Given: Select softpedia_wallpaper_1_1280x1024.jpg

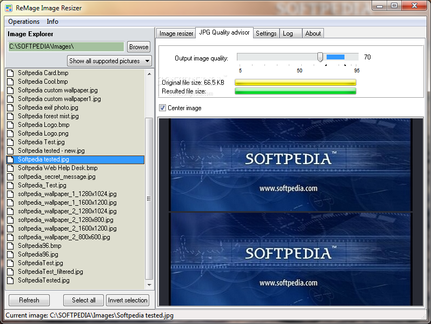Looking at the screenshot, I should coord(68,194).
